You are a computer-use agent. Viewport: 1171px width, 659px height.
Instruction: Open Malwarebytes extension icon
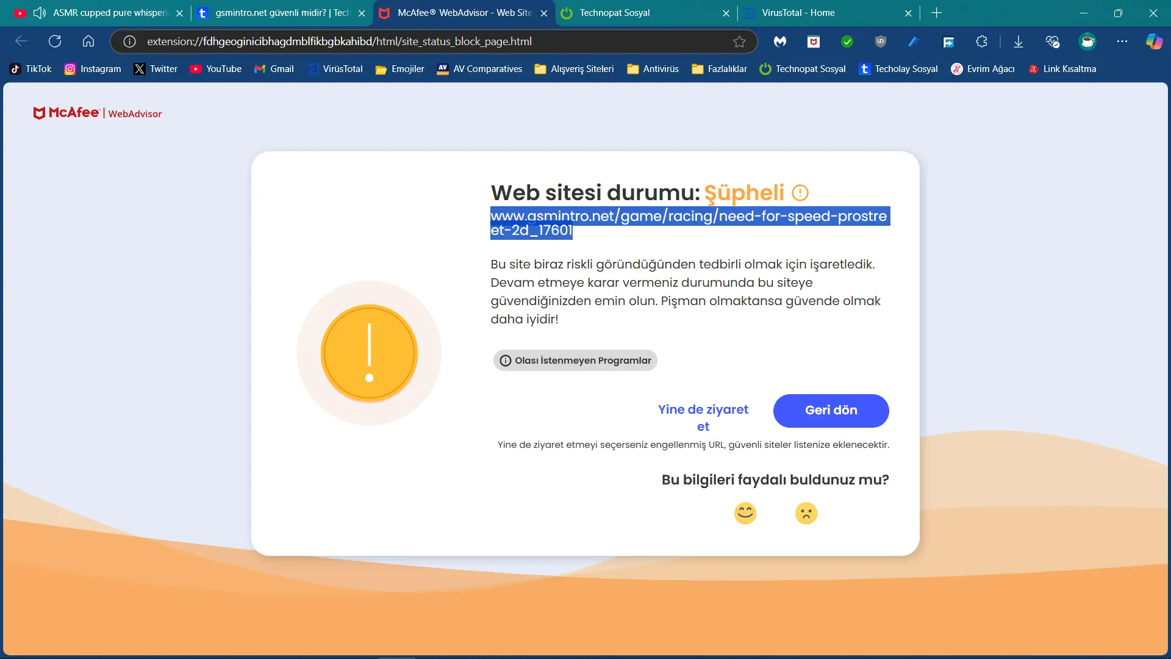780,41
